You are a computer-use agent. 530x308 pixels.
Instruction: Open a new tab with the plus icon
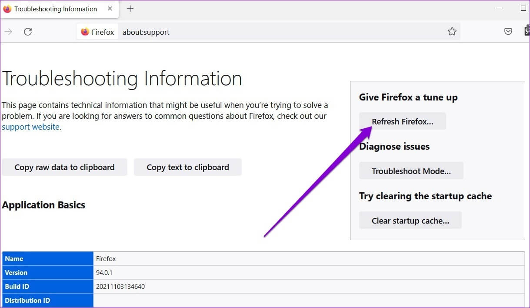tap(130, 9)
